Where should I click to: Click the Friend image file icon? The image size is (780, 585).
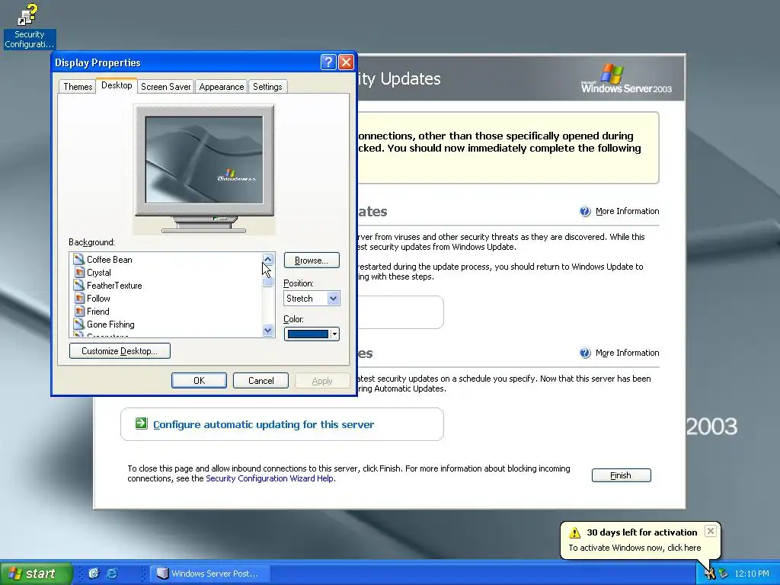78,311
